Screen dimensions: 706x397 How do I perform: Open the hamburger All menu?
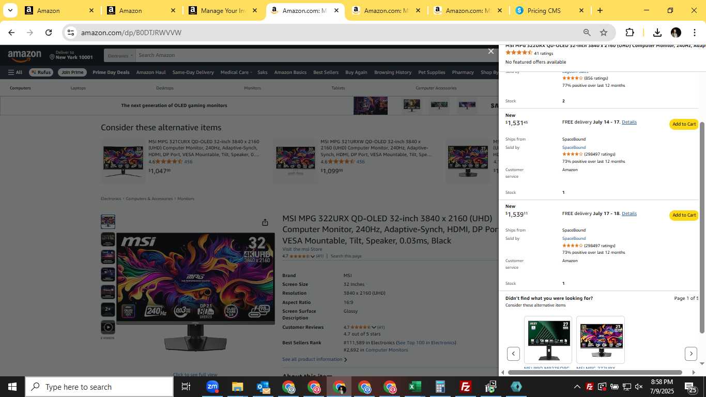point(15,72)
